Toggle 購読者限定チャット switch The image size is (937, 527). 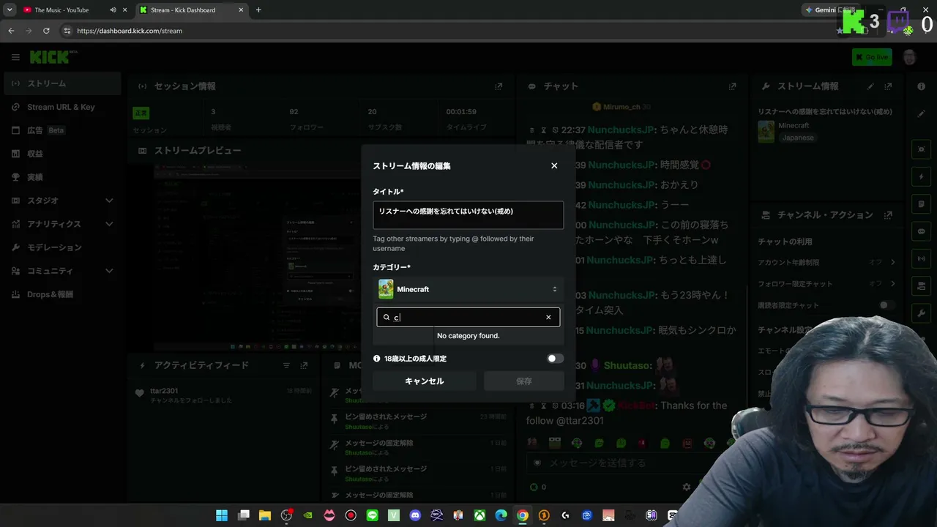(x=886, y=305)
